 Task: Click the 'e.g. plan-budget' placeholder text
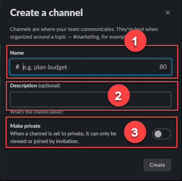pos(45,67)
